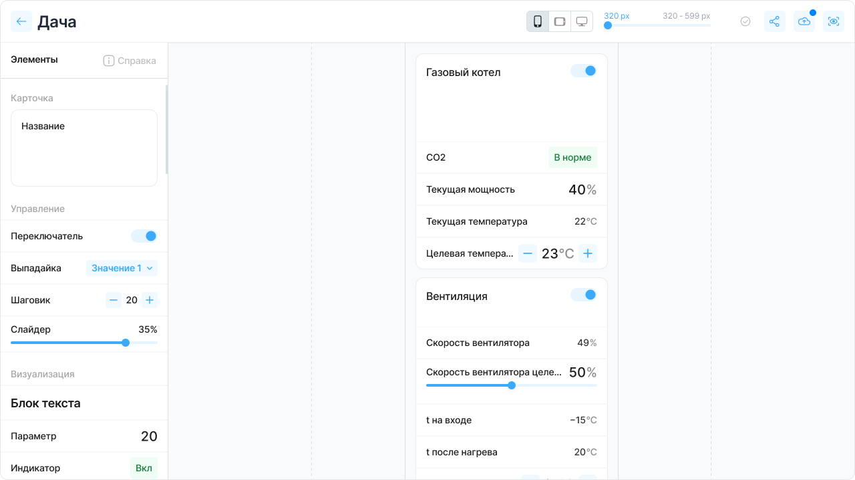Increase Целевая температура with plus button
The height and width of the screenshot is (480, 855).
click(x=588, y=253)
